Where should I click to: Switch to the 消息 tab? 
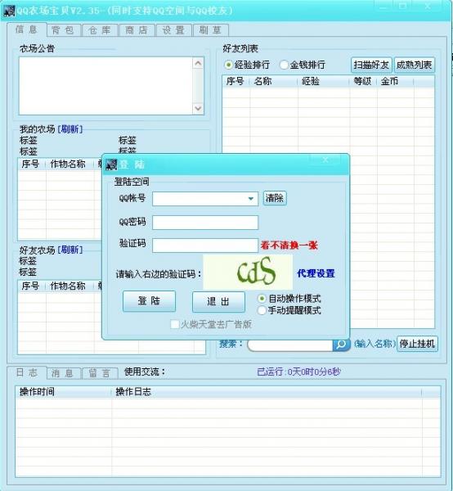[63, 373]
